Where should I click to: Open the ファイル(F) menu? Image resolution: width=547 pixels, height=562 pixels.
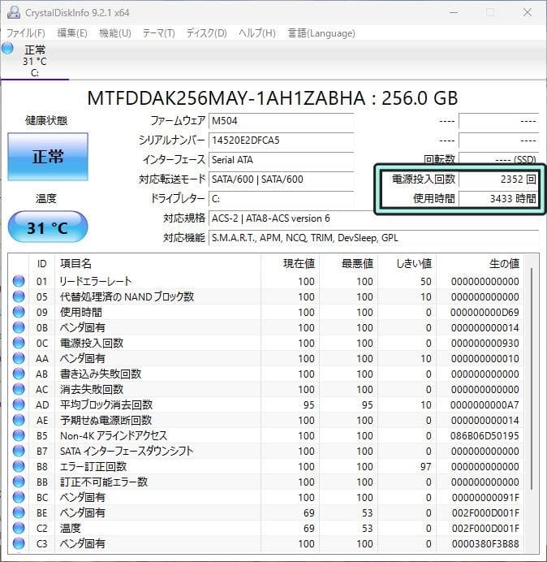(x=26, y=33)
